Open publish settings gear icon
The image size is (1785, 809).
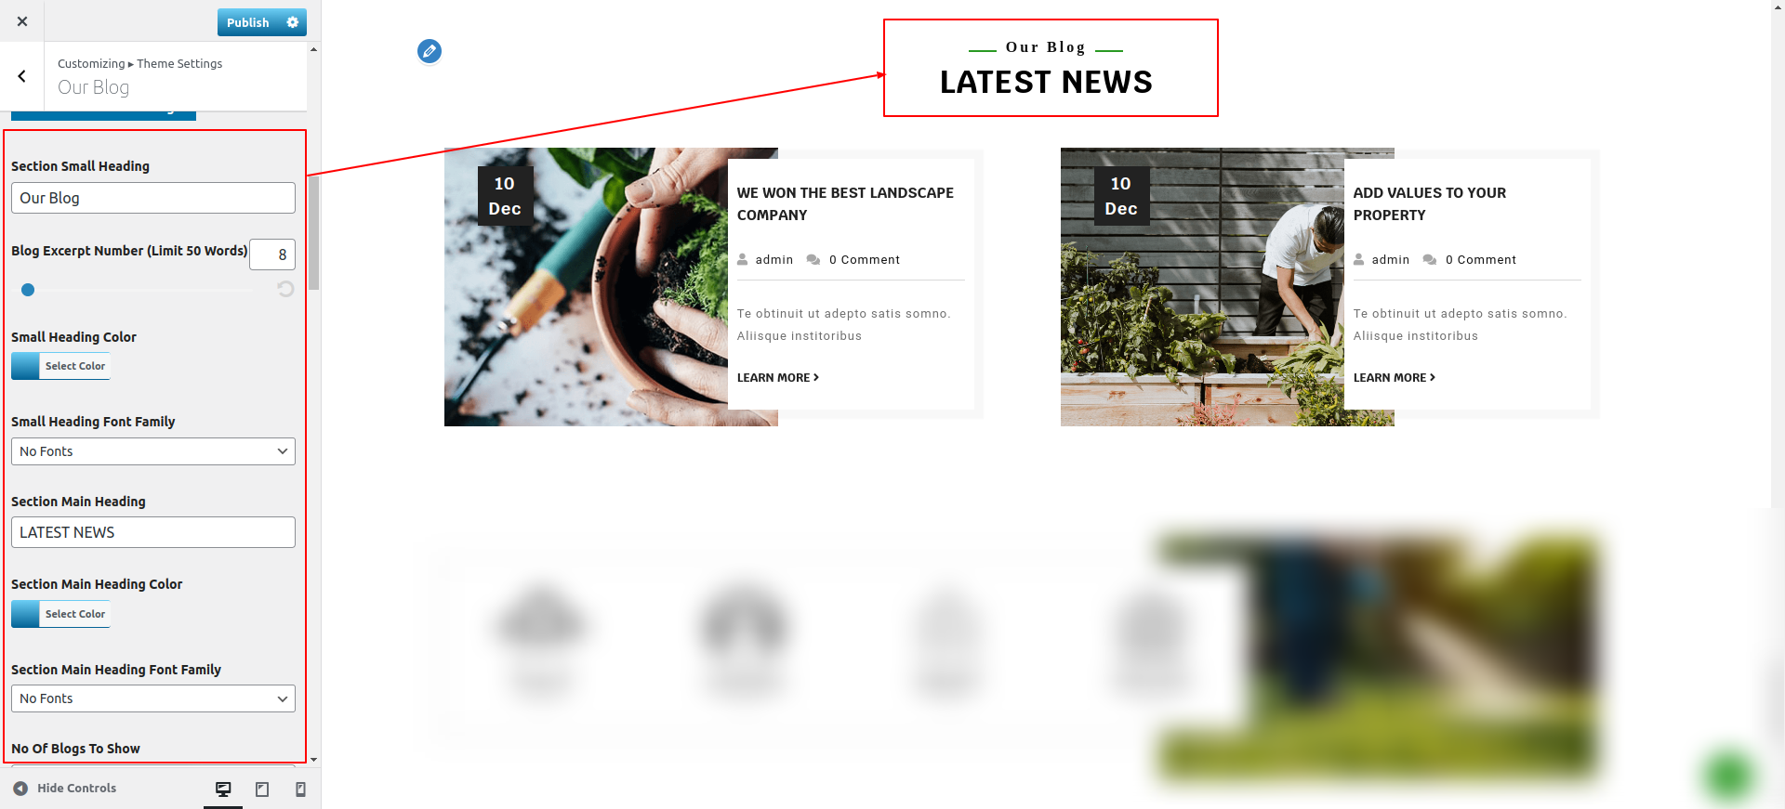pyautogui.click(x=293, y=22)
